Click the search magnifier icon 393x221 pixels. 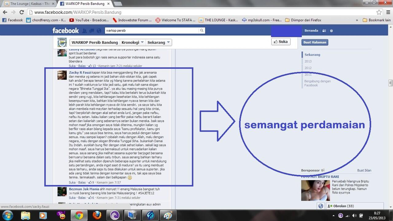click(x=202, y=30)
